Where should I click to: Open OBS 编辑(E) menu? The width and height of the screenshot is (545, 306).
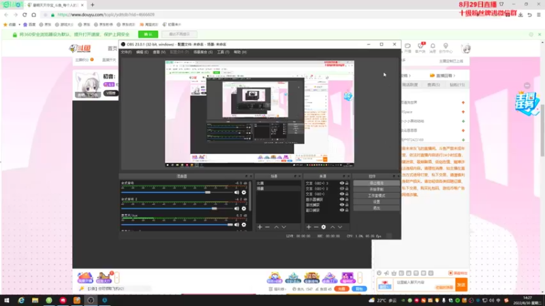142,52
